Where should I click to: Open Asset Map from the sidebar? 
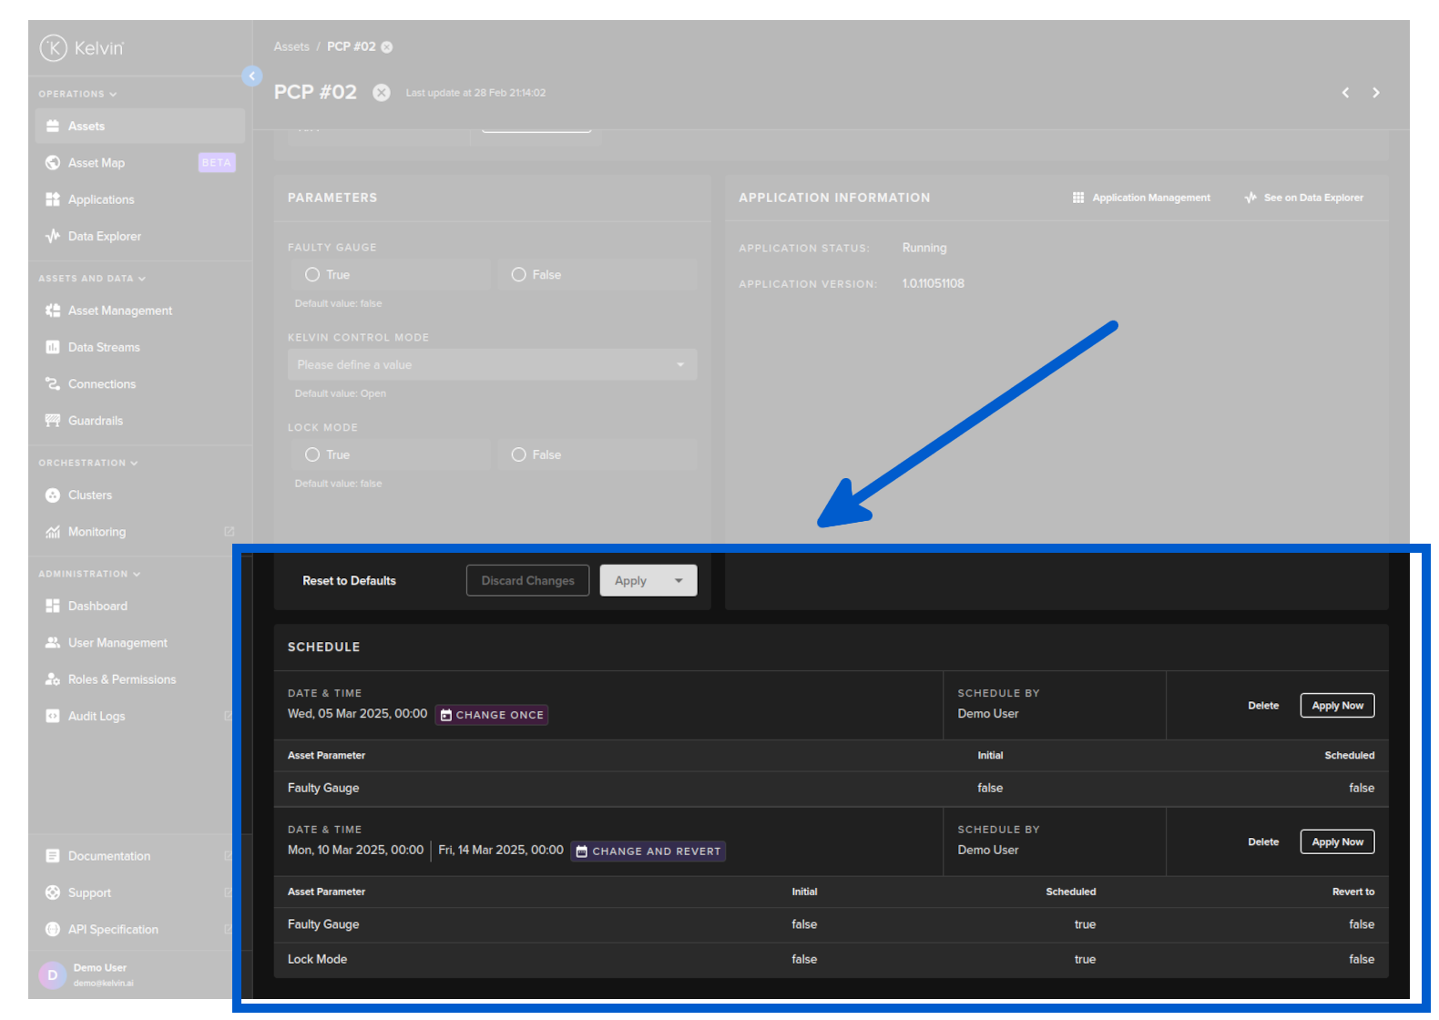coord(97,163)
